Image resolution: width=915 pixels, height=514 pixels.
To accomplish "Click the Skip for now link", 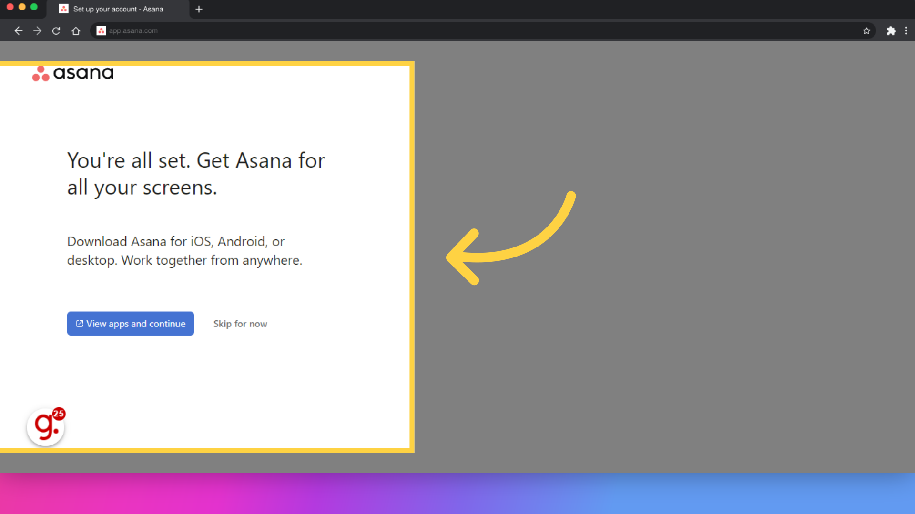I will 240,323.
